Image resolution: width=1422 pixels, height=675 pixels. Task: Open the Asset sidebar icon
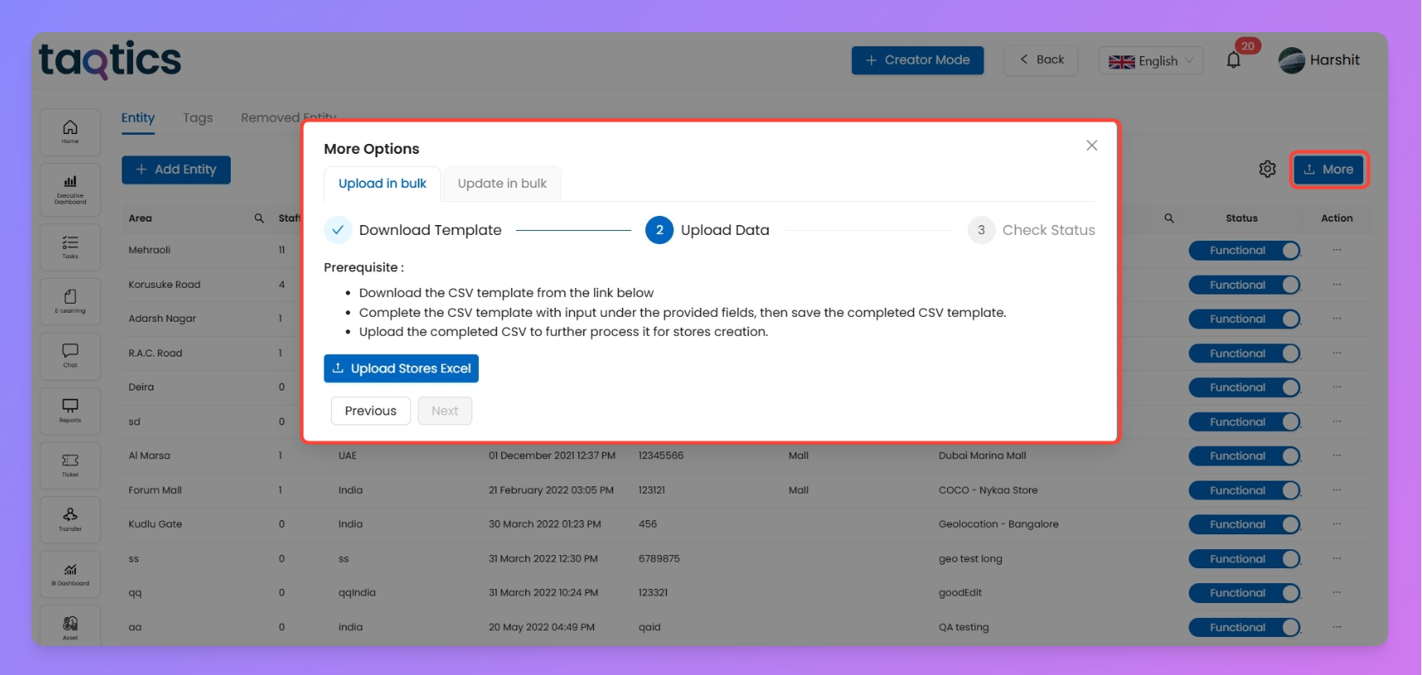pos(70,626)
